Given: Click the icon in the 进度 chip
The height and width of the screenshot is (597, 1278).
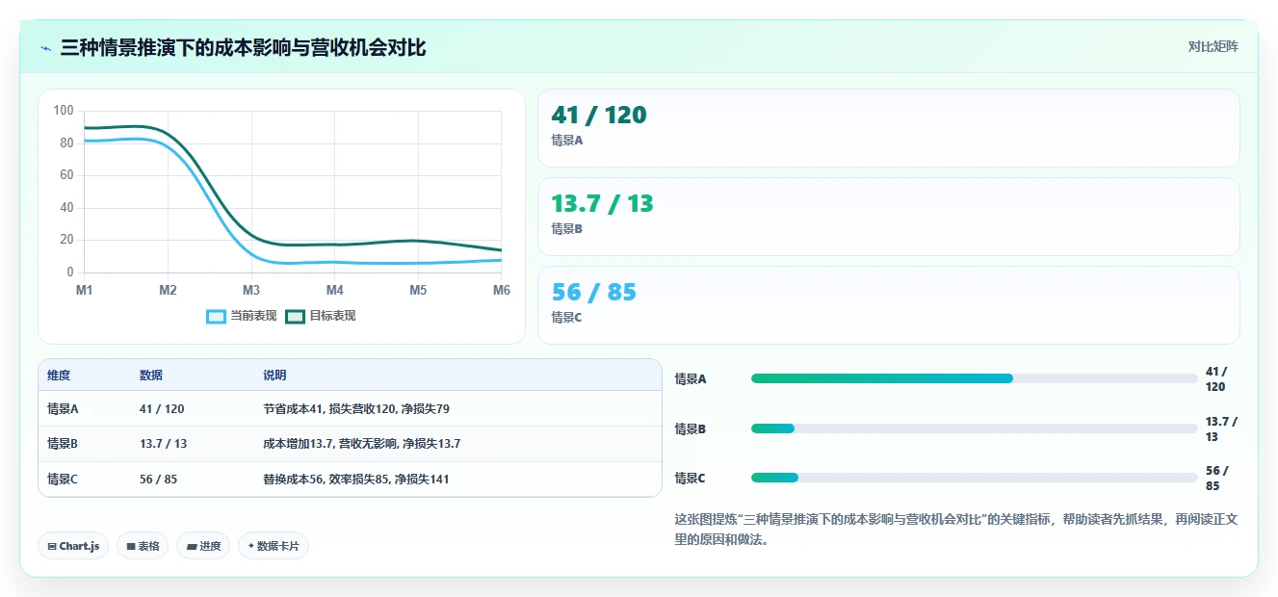Looking at the screenshot, I should 191,546.
